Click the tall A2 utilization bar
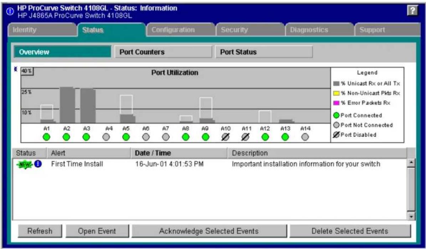 click(67, 105)
